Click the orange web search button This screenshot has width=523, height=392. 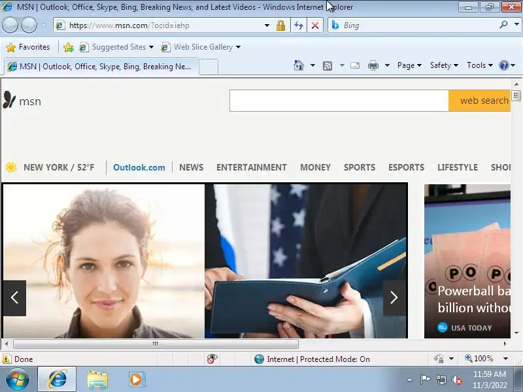479,101
